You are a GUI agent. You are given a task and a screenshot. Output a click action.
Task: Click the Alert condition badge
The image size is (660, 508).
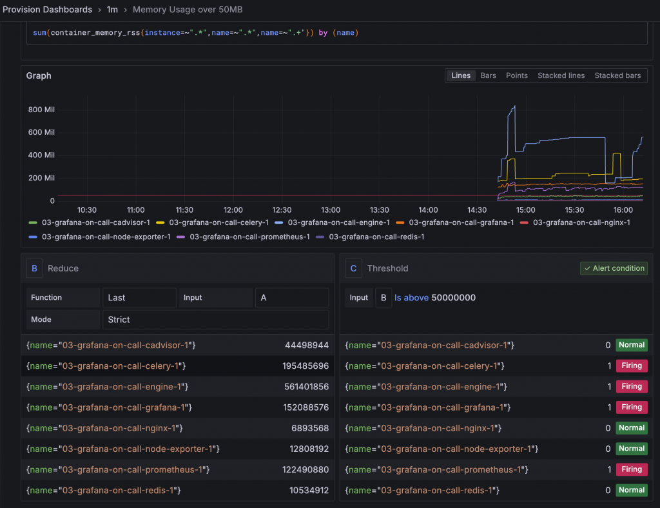[x=614, y=269]
